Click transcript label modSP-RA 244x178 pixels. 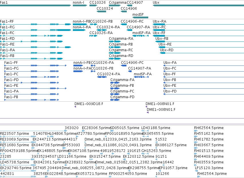tap(141, 33)
